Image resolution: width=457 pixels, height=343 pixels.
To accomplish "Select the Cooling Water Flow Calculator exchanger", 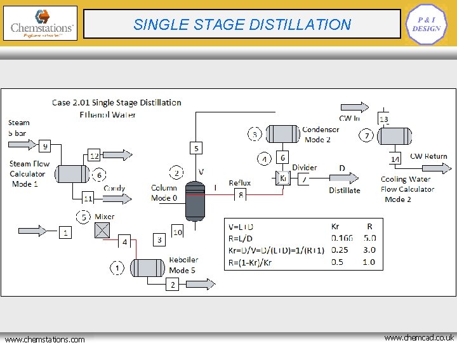I will click(x=395, y=136).
